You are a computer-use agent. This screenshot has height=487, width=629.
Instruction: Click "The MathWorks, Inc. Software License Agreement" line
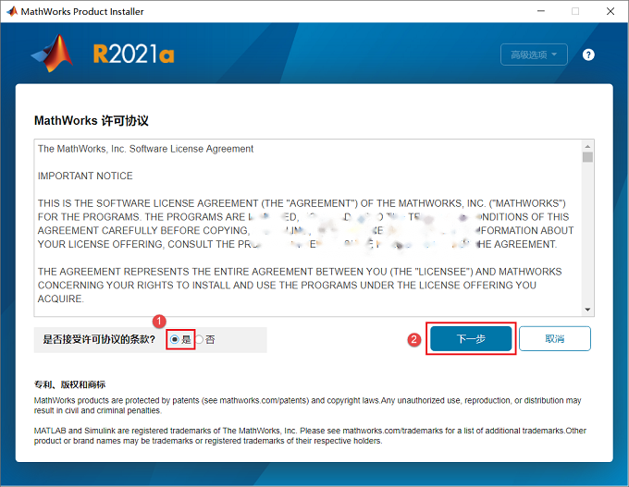click(145, 149)
